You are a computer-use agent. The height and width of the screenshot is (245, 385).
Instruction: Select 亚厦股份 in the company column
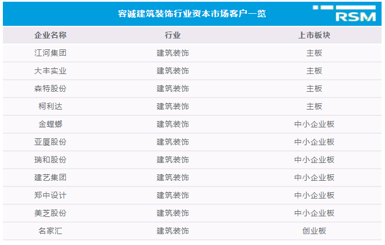[x=50, y=142]
